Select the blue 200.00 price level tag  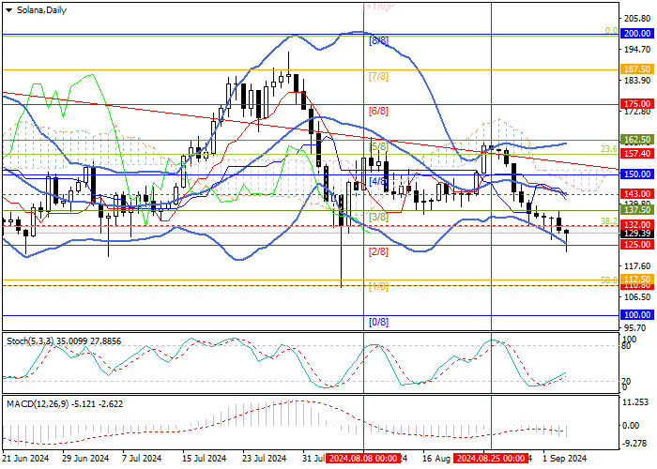pos(637,34)
